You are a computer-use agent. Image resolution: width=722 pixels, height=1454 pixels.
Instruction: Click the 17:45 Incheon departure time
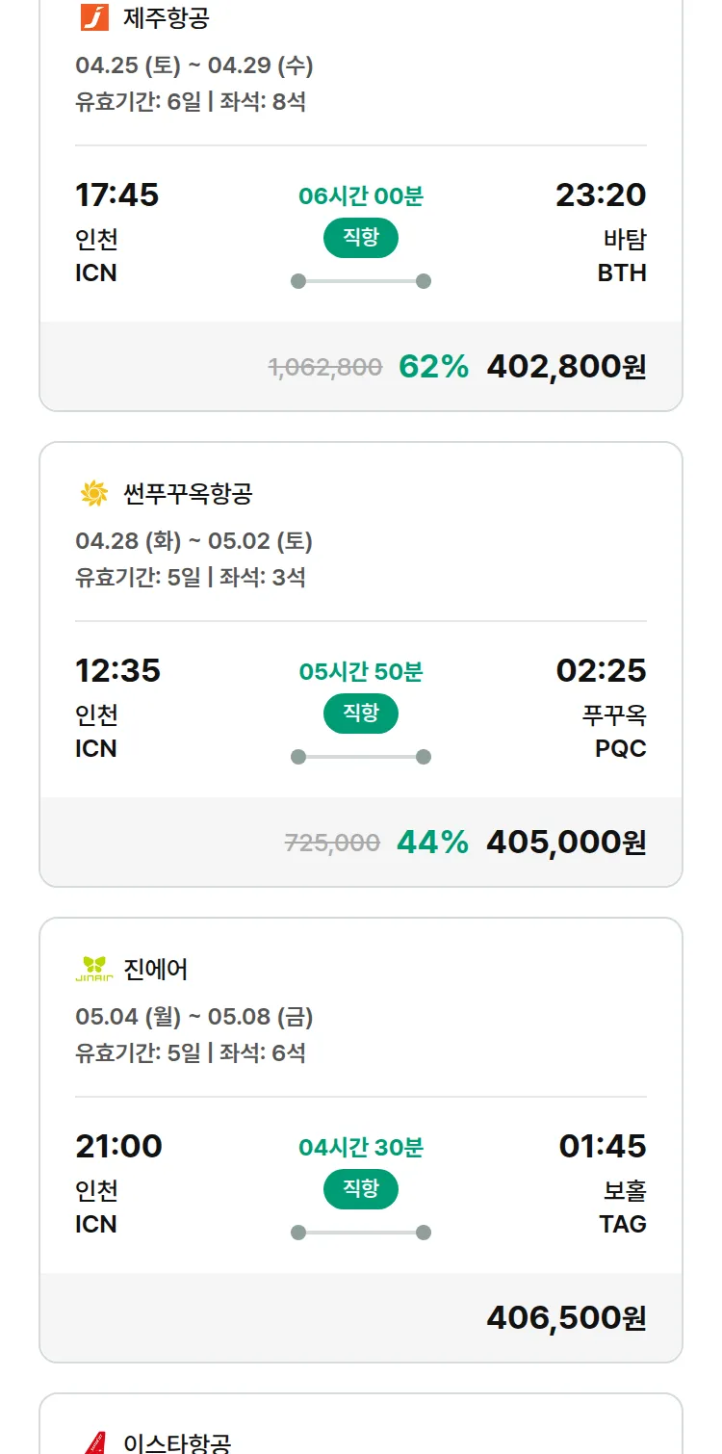pyautogui.click(x=116, y=195)
